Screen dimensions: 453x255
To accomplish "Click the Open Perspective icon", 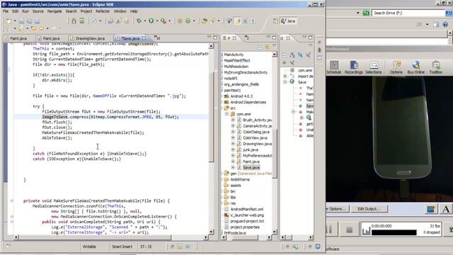I will click(x=275, y=21).
